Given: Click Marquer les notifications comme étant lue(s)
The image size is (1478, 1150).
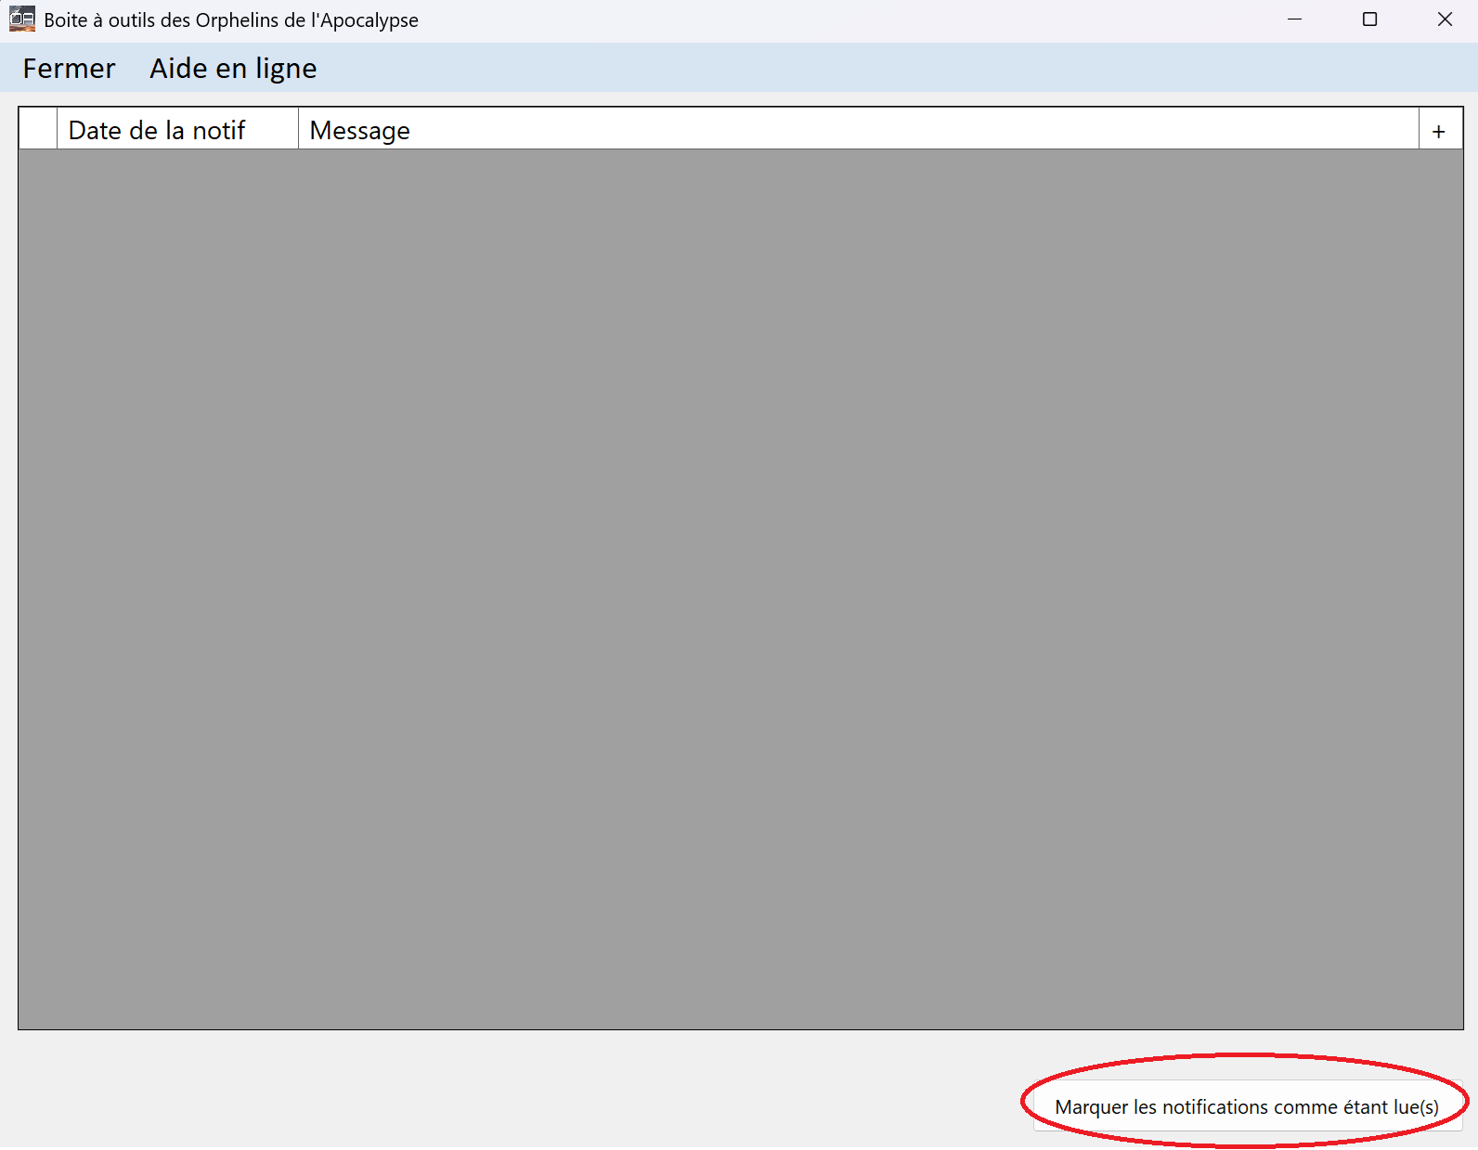Looking at the screenshot, I should 1247,1106.
